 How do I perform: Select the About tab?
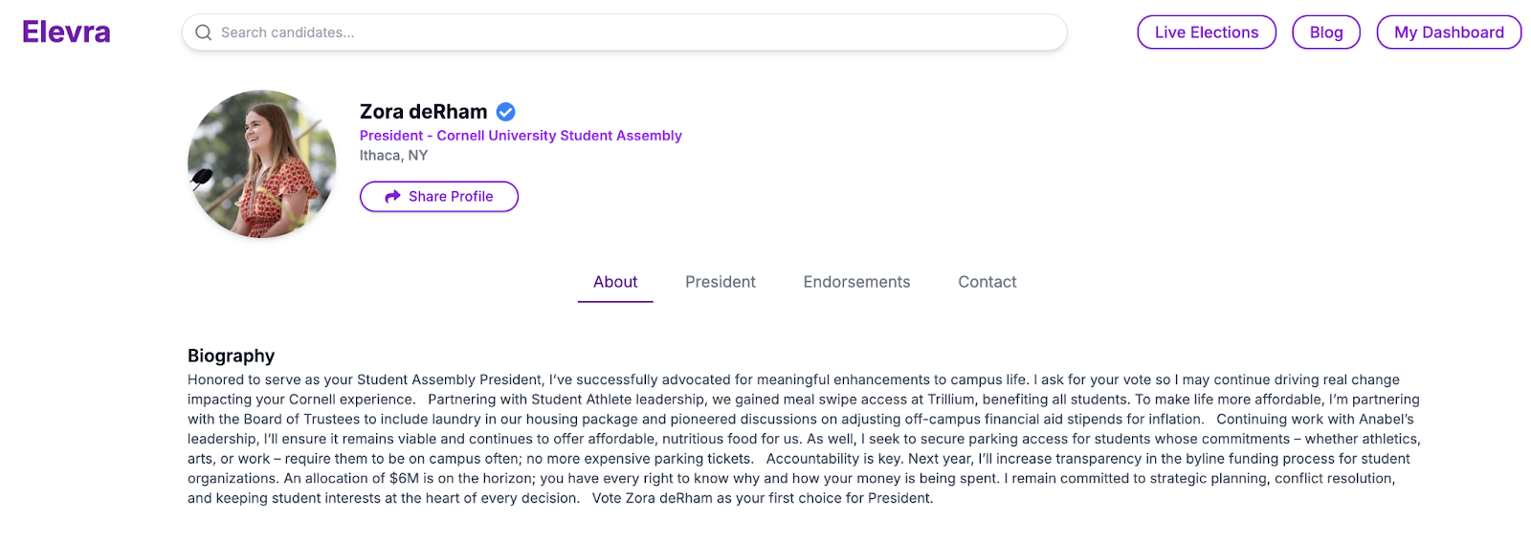(x=615, y=282)
